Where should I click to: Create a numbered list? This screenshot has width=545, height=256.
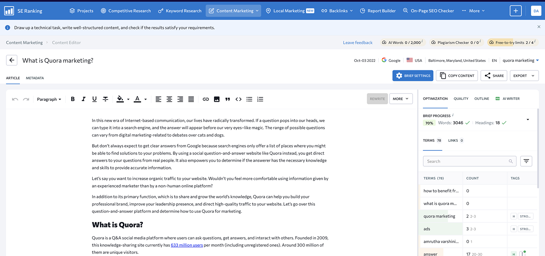(x=260, y=99)
